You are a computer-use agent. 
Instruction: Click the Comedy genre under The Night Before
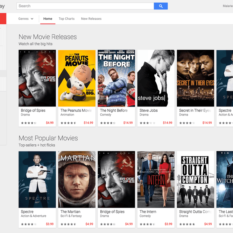105,115
